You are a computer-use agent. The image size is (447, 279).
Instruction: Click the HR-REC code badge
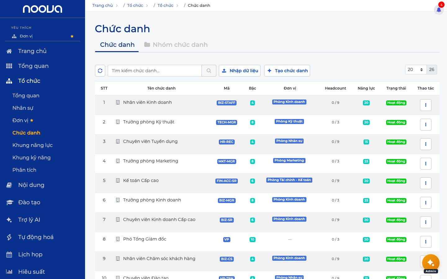click(x=227, y=142)
